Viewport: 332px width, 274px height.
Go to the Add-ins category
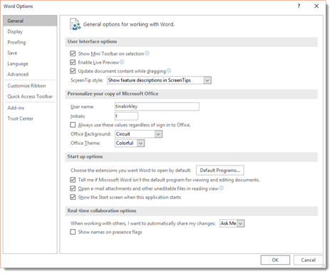30,108
